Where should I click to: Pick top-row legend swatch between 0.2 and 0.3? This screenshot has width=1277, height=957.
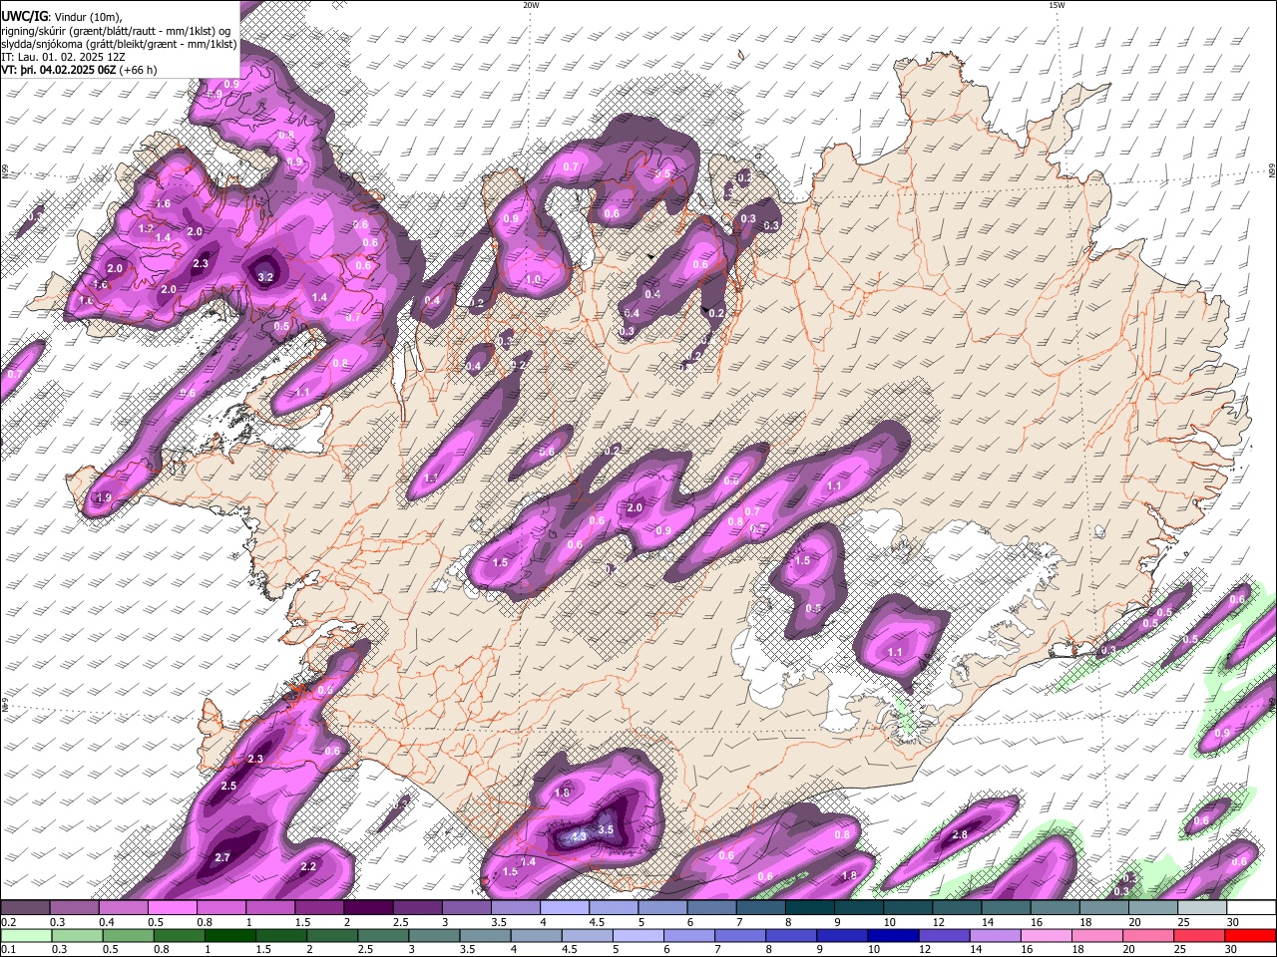25,908
